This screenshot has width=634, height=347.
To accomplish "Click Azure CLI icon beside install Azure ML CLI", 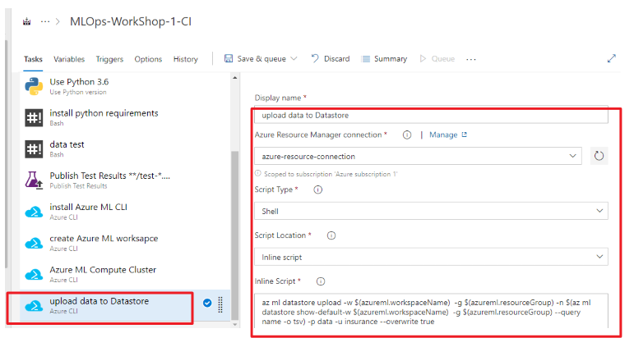I will click(x=34, y=212).
